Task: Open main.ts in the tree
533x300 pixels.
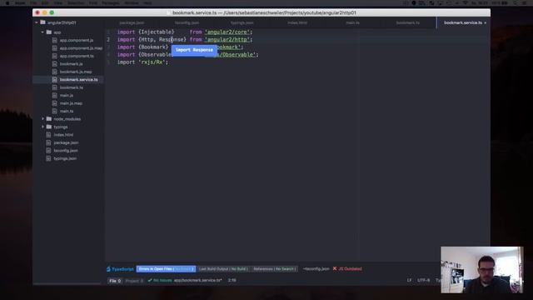Action: pyautogui.click(x=67, y=111)
